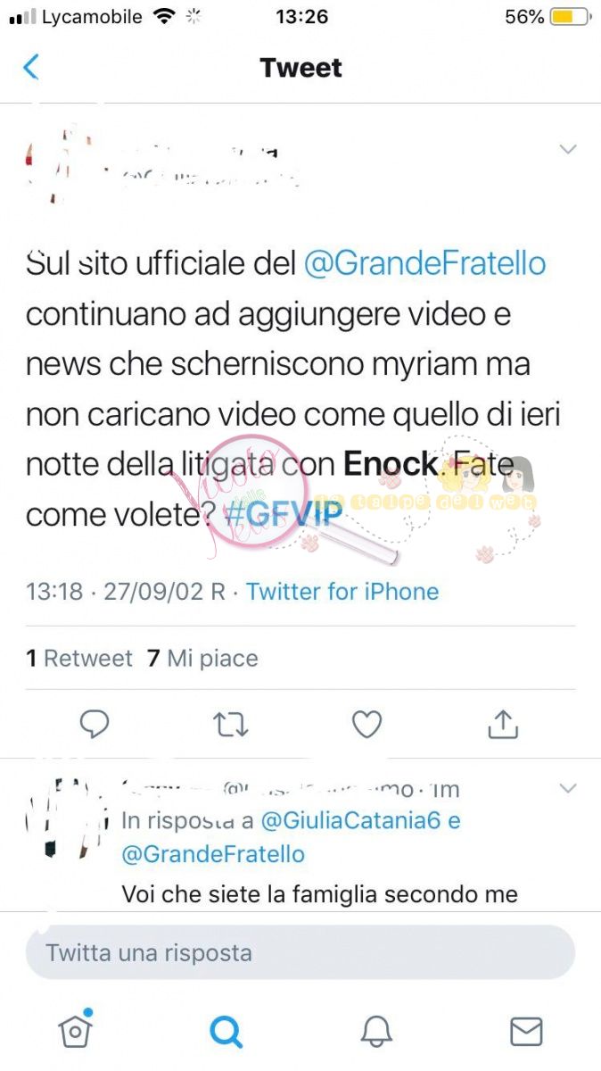Tap the battery indicator in status bar
This screenshot has height=1071, width=601.
570,17
